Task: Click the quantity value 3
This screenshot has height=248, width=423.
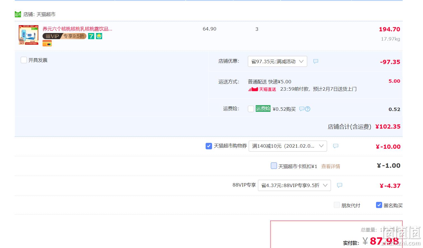Action: pyautogui.click(x=257, y=29)
